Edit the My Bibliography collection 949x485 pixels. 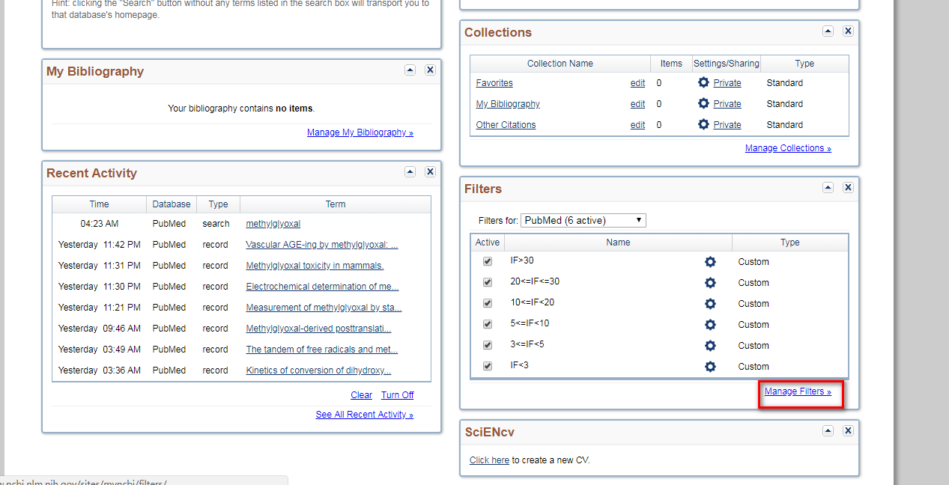(x=637, y=104)
